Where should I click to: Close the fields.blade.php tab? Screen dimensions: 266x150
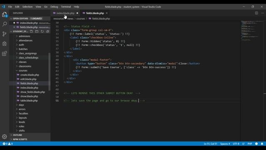[x=107, y=13]
